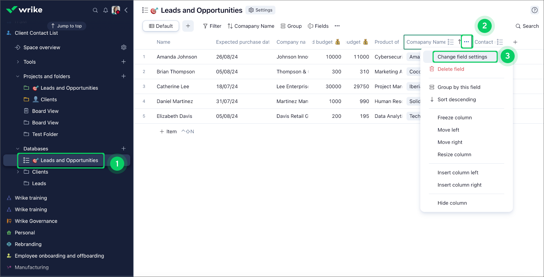This screenshot has width=544, height=277.
Task: Collapse Projects and folders section
Action: pyautogui.click(x=18, y=76)
